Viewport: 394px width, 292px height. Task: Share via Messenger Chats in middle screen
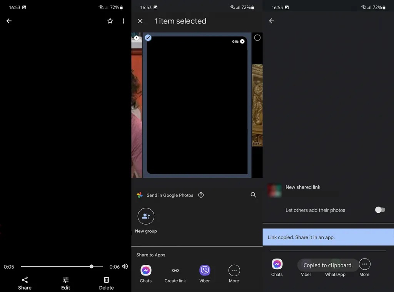tap(146, 274)
